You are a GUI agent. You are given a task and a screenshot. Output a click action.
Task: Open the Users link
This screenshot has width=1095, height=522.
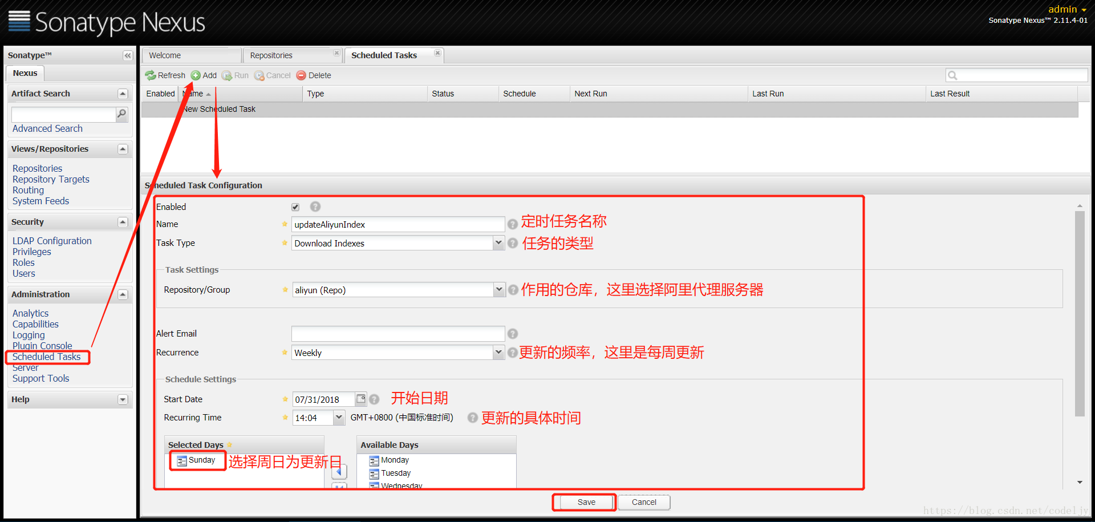[x=24, y=273]
